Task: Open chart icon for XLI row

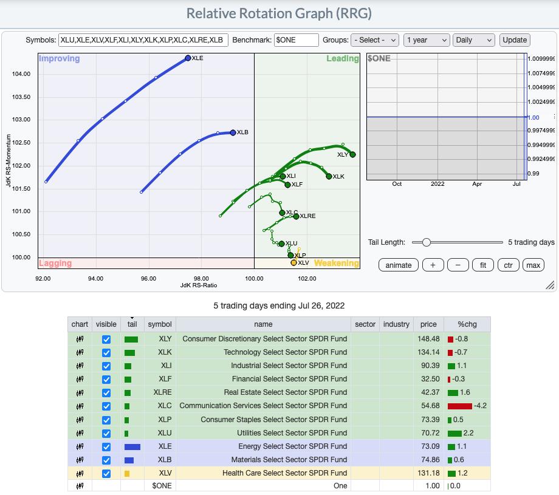Action: click(x=80, y=366)
